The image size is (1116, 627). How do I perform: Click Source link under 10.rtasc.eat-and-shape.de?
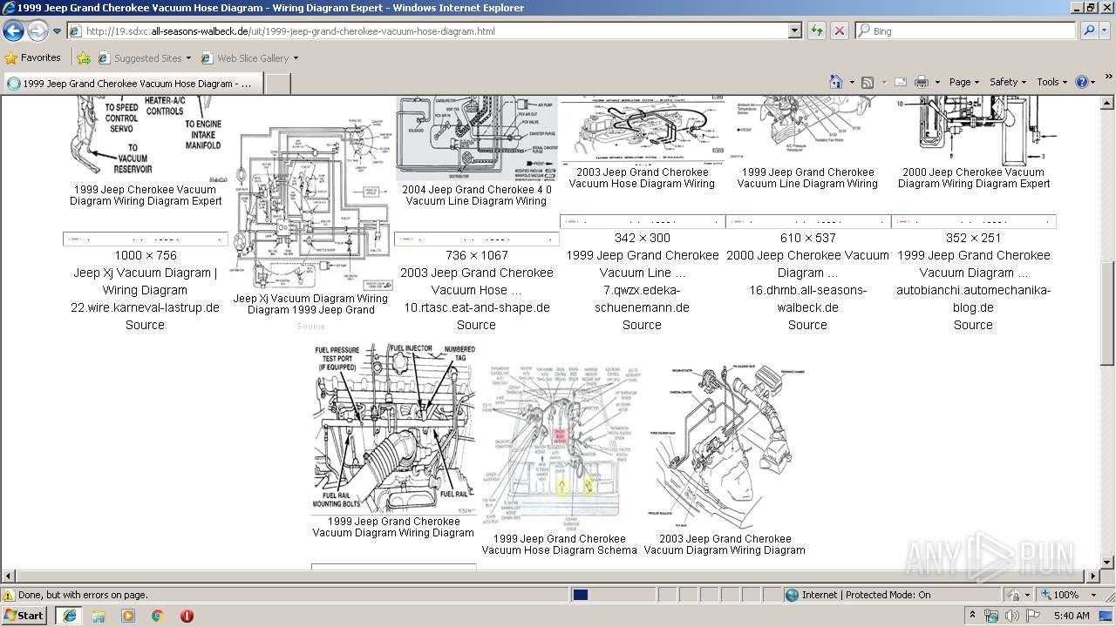coord(476,325)
